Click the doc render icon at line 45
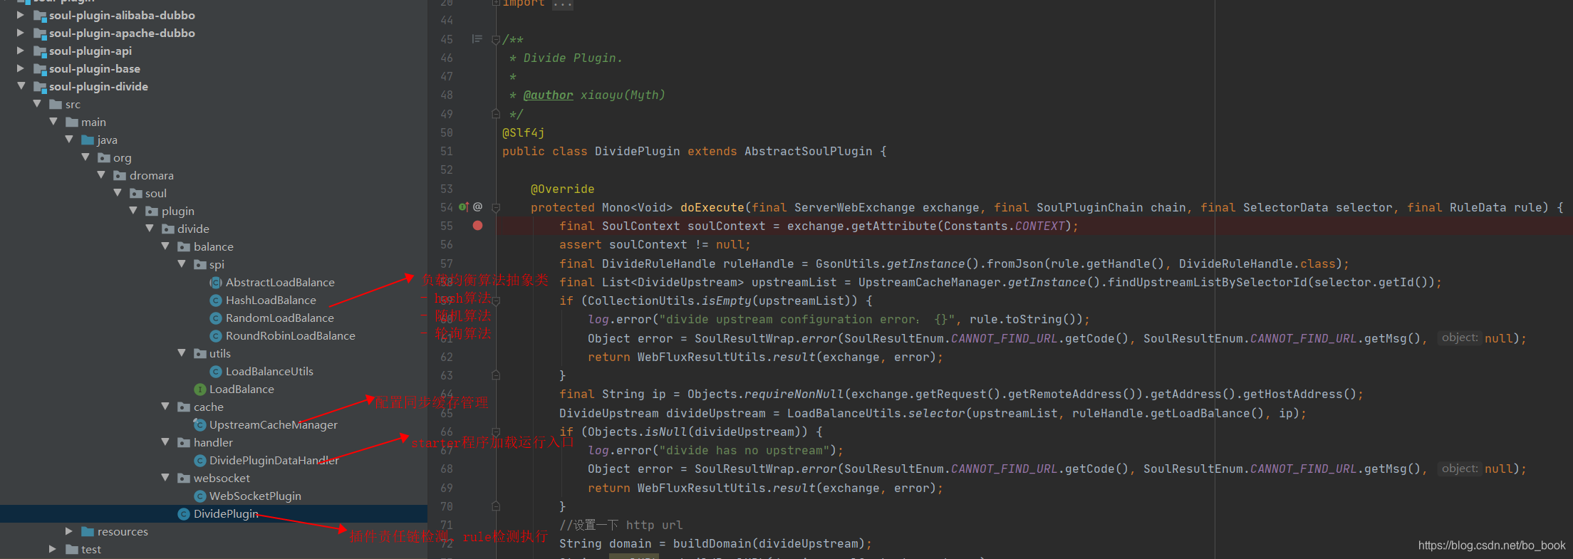The height and width of the screenshot is (559, 1573). [x=477, y=39]
